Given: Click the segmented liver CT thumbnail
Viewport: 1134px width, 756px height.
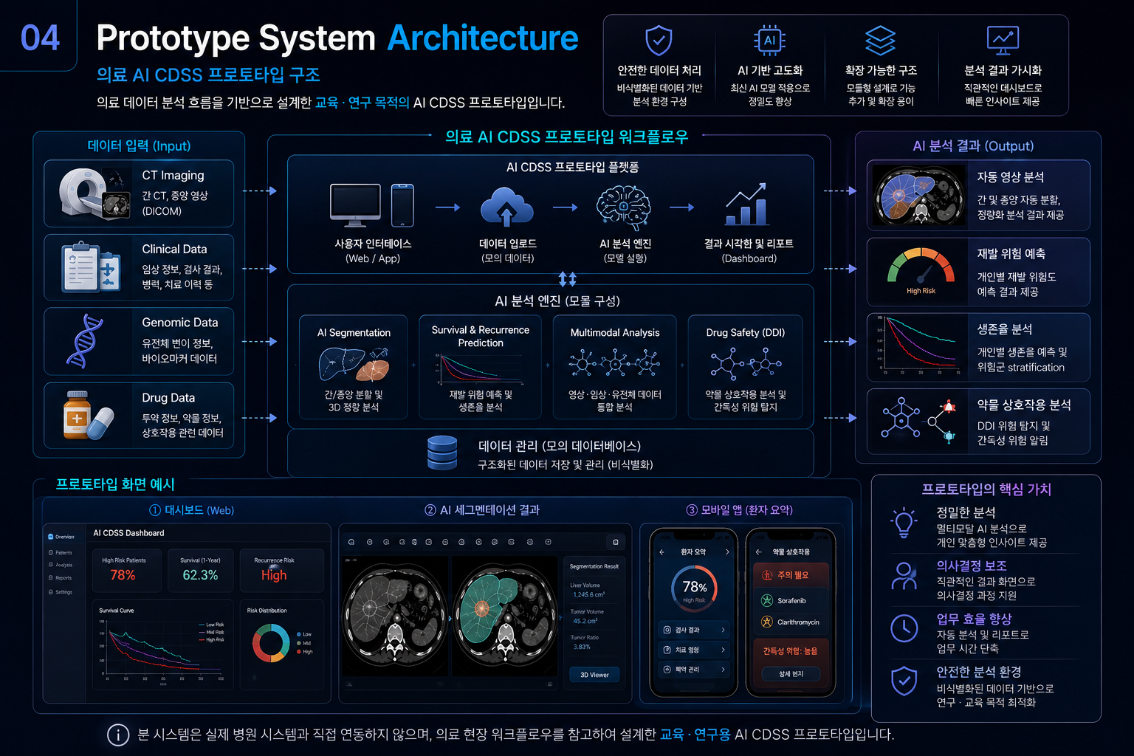Looking at the screenshot, I should pyautogui.click(x=919, y=195).
